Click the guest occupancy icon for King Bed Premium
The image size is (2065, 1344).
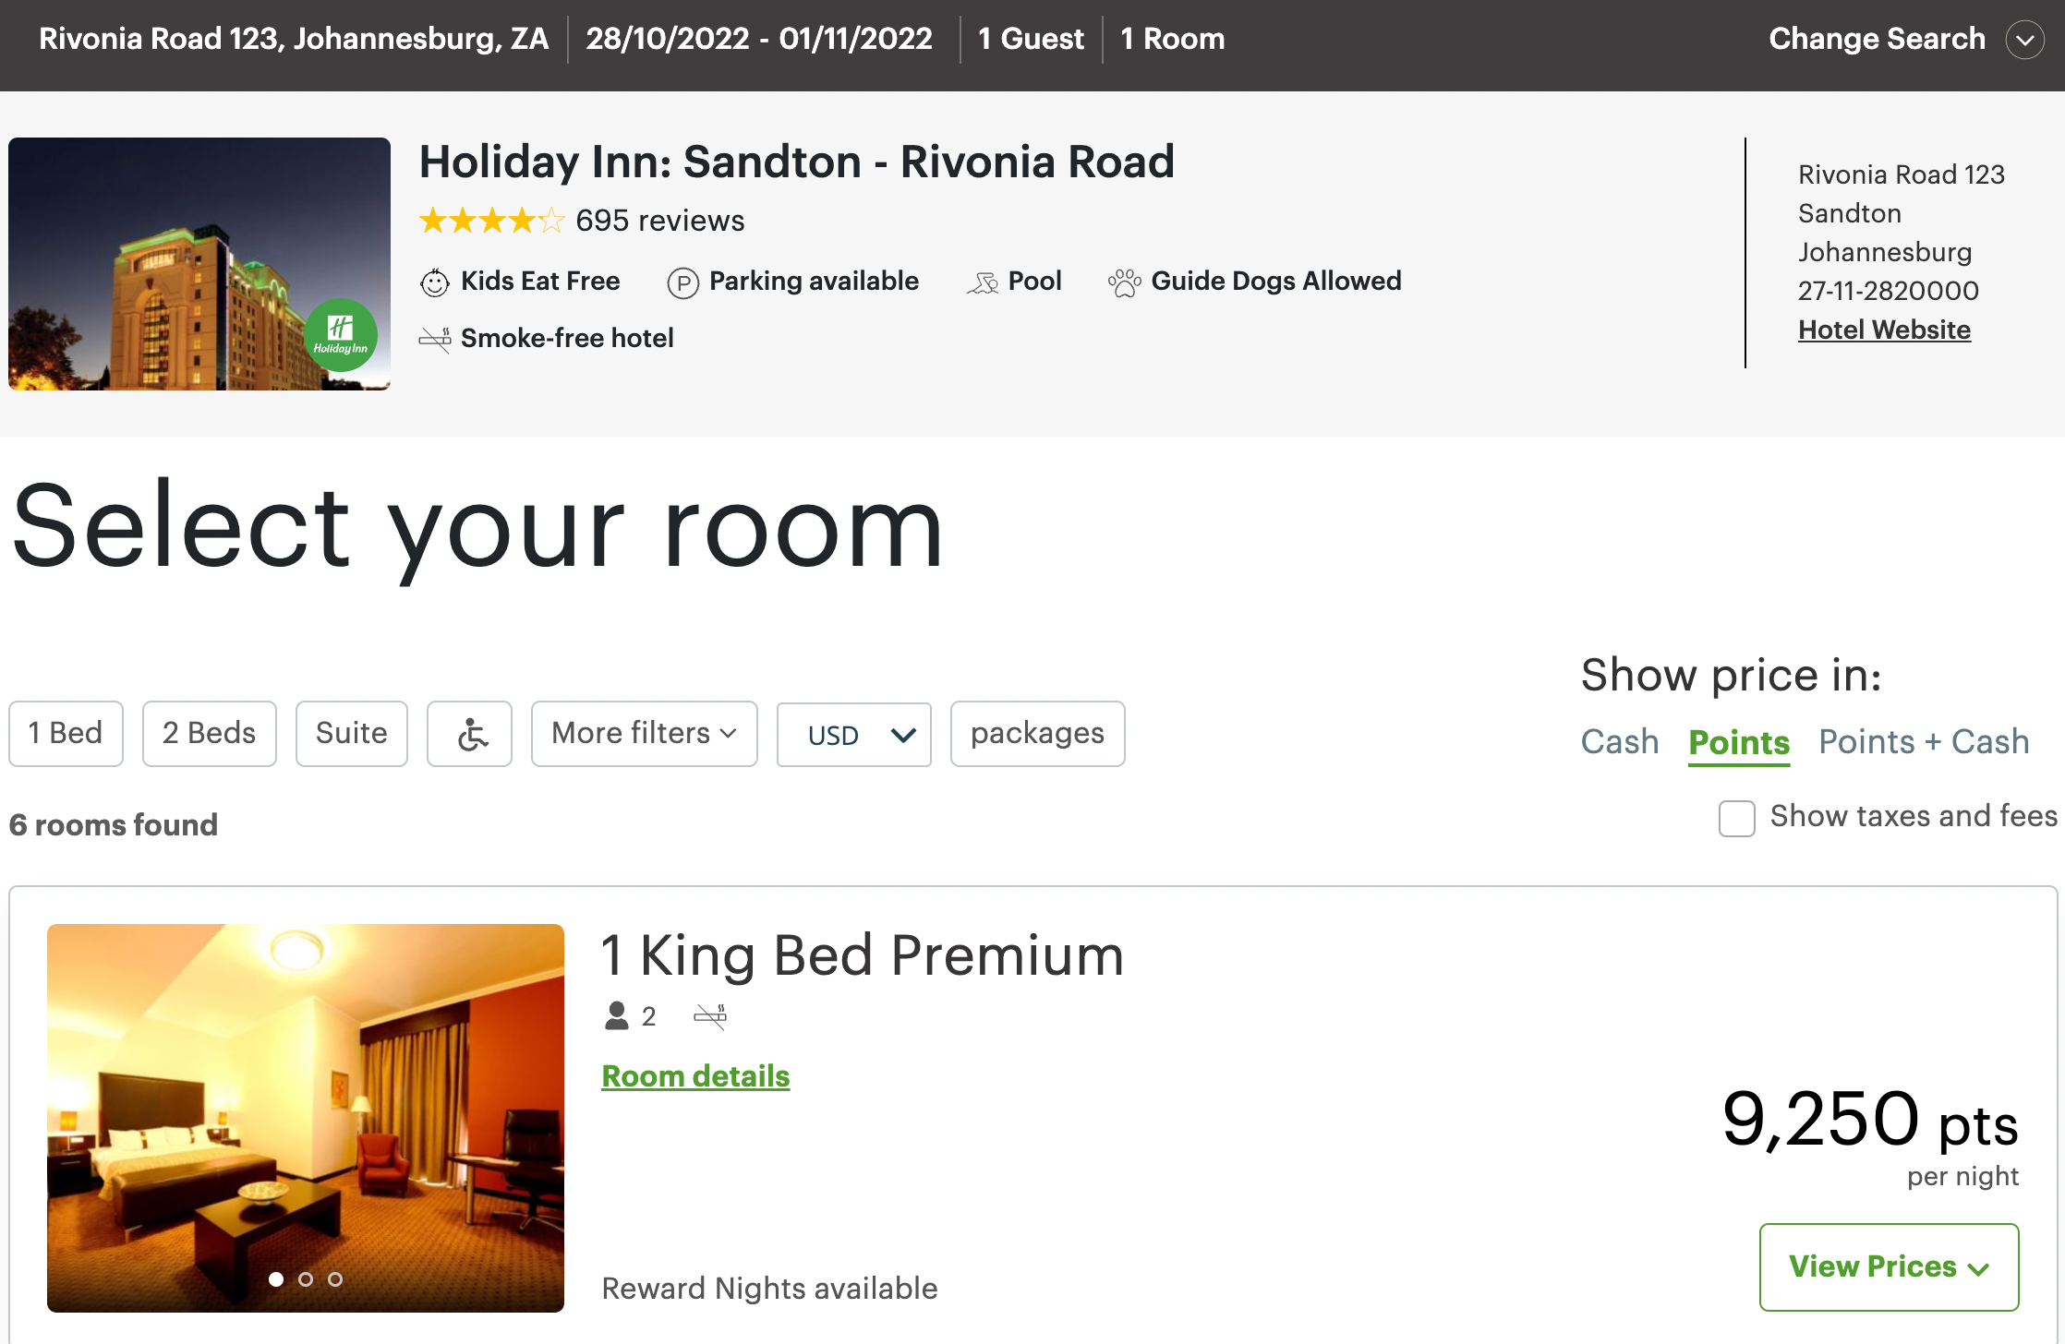617,1015
